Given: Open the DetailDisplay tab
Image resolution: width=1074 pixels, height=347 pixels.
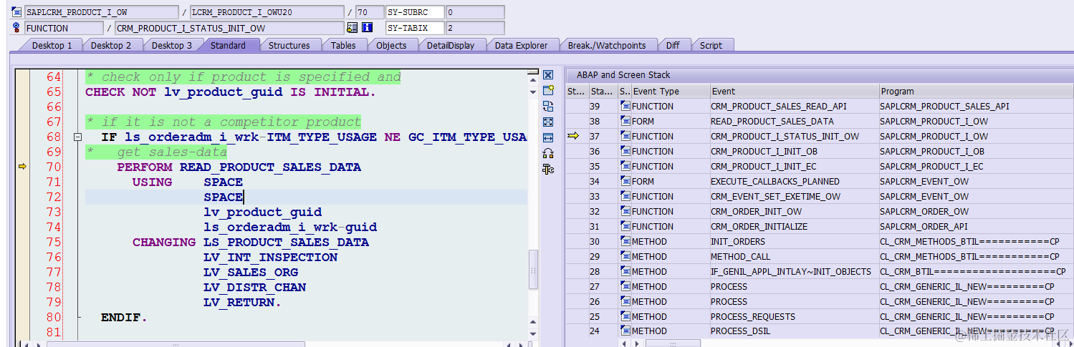Looking at the screenshot, I should coord(450,45).
